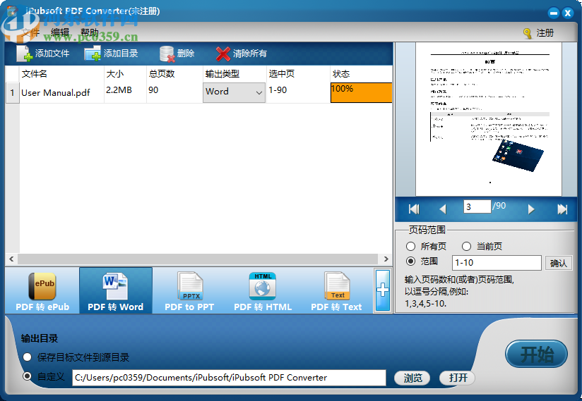582x401 pixels.
Task: Select the PDF to Text conversion icon
Action: [x=337, y=286]
